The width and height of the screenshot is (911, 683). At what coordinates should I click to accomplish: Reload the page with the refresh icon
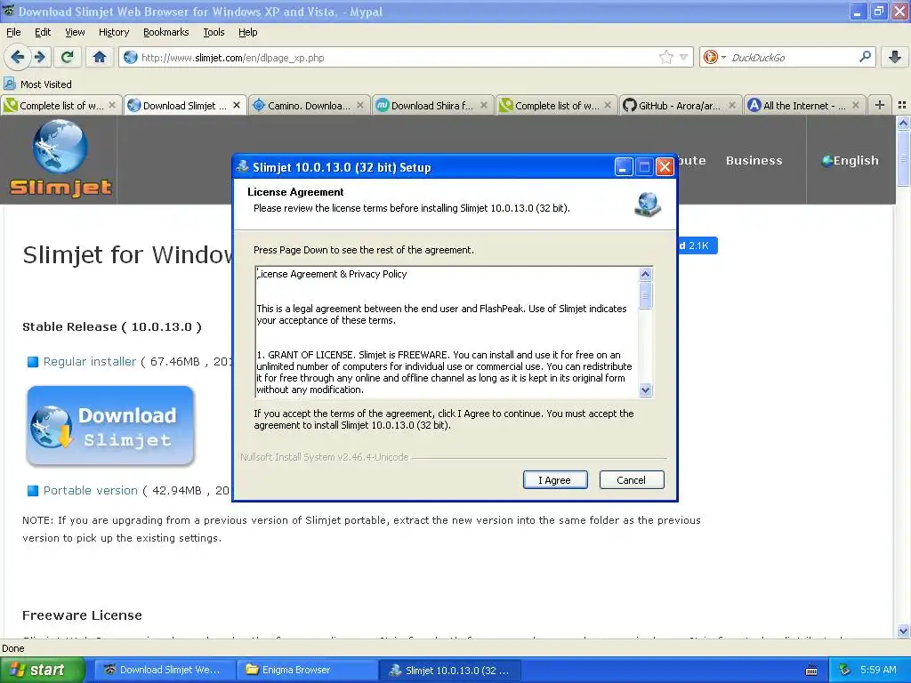tap(67, 57)
